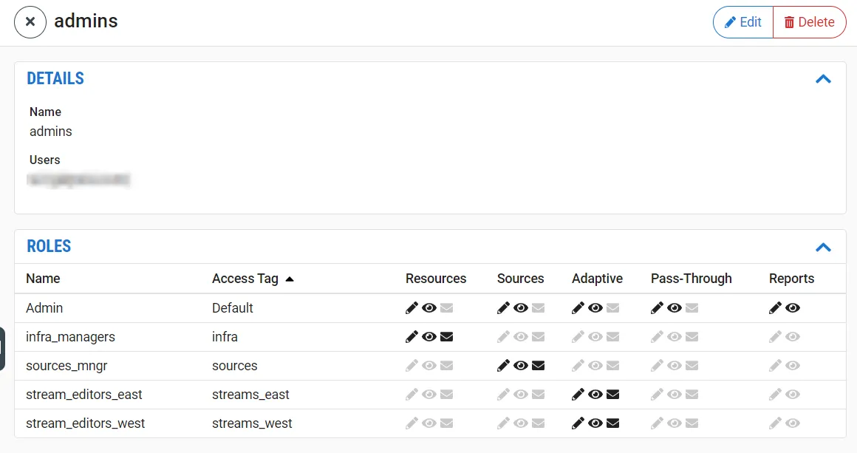Close the admins panel with X

tap(30, 21)
